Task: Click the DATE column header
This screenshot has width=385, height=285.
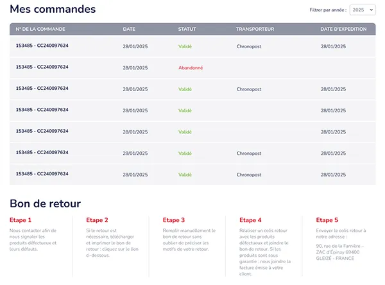Action: pyautogui.click(x=129, y=29)
